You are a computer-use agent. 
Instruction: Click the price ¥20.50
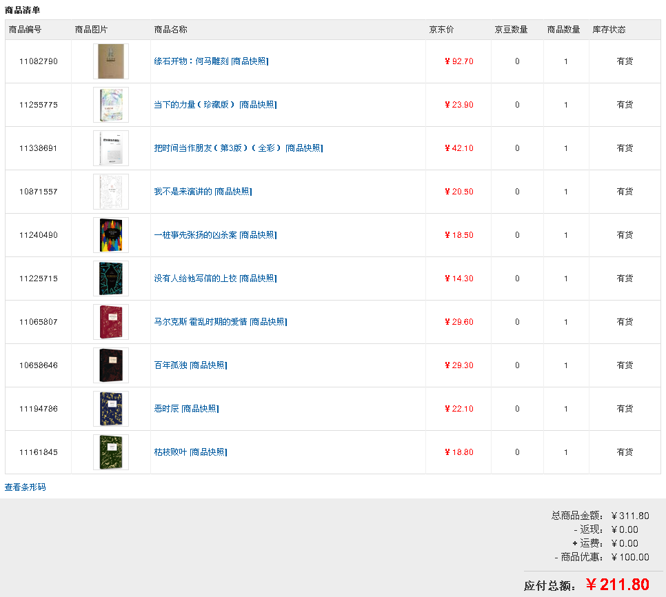(x=458, y=192)
